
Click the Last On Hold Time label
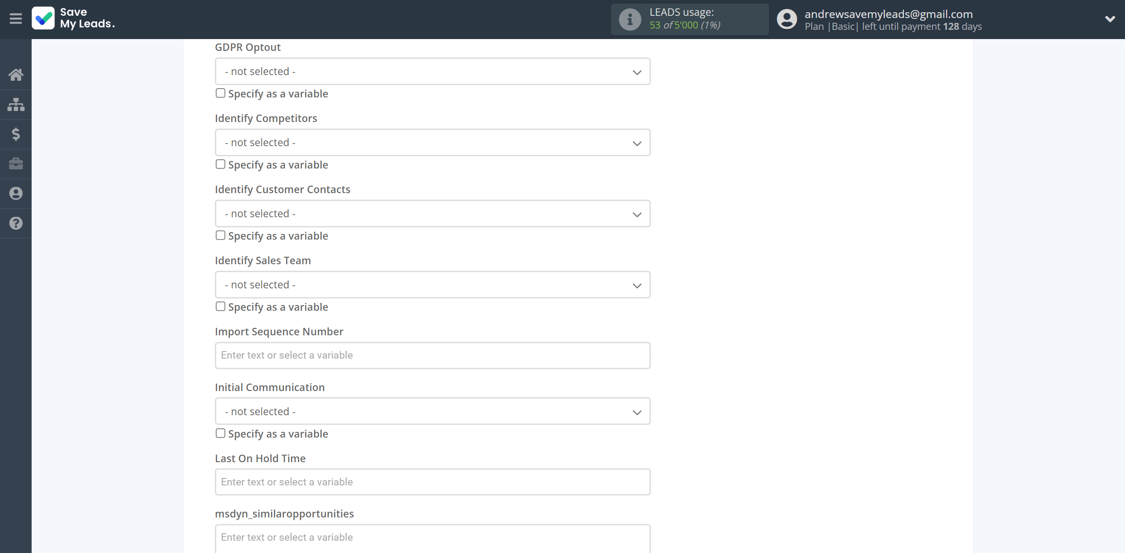[260, 459]
